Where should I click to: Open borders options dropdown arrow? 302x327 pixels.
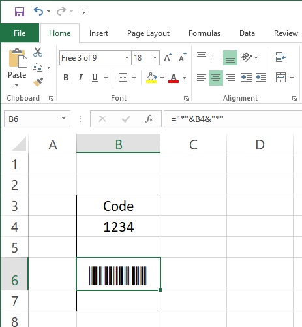coord(134,78)
